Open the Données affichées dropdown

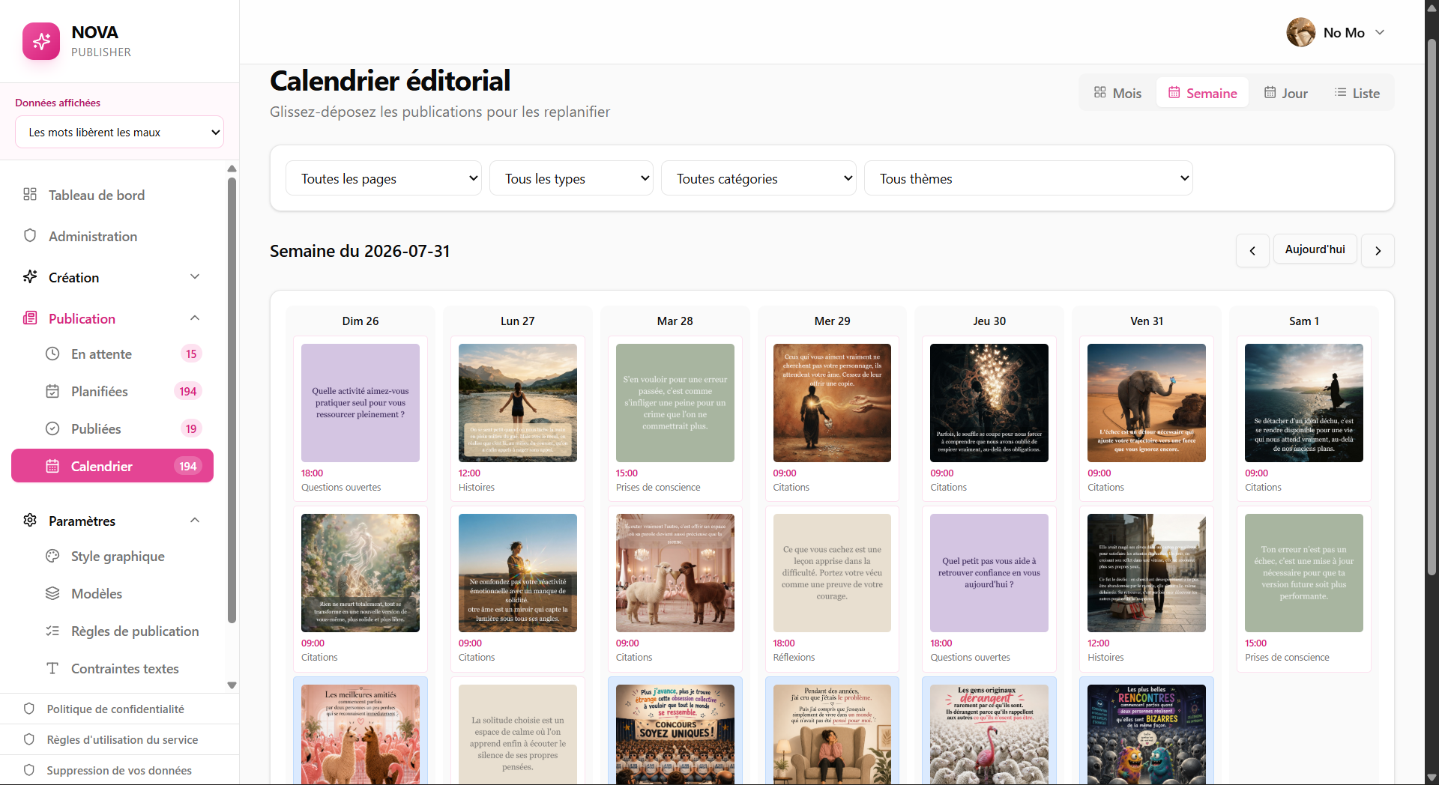tap(119, 132)
